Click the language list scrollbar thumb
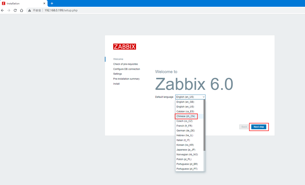Image resolution: width=305 pixels, height=185 pixels. 204,125
